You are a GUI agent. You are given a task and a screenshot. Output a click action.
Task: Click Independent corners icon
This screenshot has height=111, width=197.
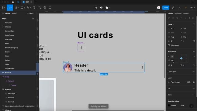(194, 41)
